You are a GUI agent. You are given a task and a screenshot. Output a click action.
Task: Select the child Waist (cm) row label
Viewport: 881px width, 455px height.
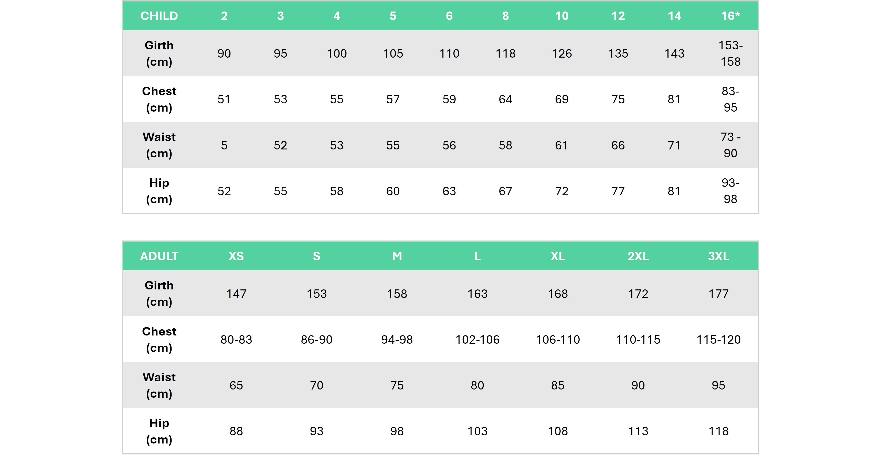pyautogui.click(x=159, y=145)
